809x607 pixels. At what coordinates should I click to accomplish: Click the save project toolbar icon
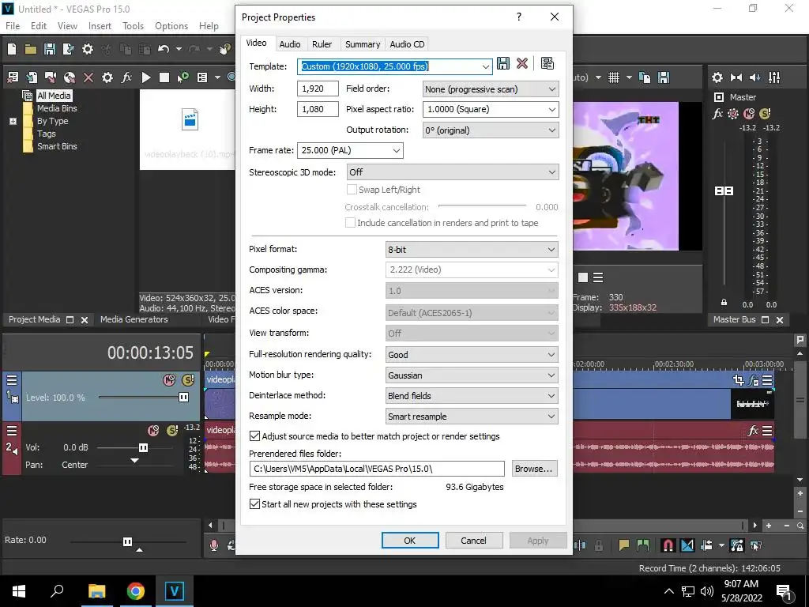tap(50, 49)
